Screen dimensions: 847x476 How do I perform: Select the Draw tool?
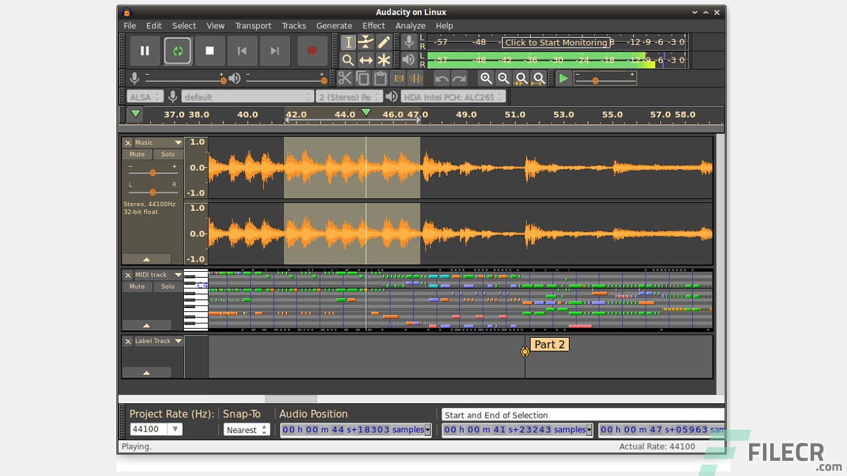click(x=383, y=42)
